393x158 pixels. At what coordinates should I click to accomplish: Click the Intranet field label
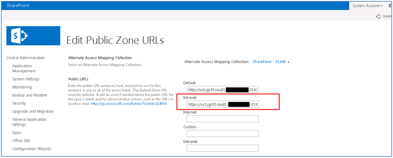tap(190, 97)
